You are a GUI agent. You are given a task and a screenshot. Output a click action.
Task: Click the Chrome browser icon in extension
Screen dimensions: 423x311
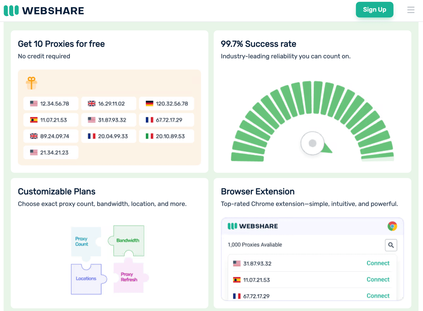point(392,226)
